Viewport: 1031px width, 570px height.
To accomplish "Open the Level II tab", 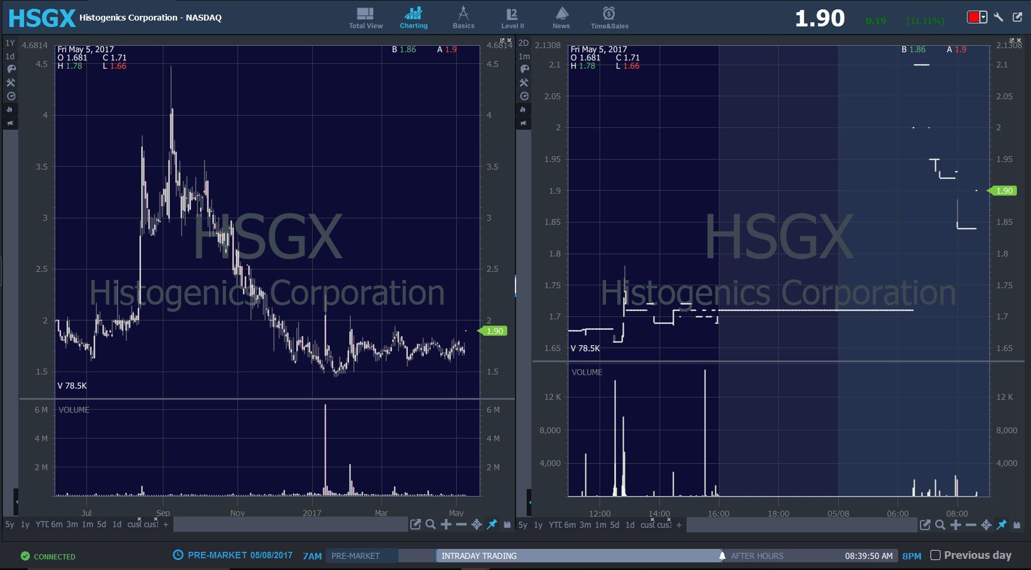I will [x=513, y=18].
